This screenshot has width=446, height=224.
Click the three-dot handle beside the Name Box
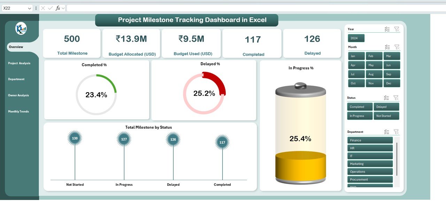36,8
